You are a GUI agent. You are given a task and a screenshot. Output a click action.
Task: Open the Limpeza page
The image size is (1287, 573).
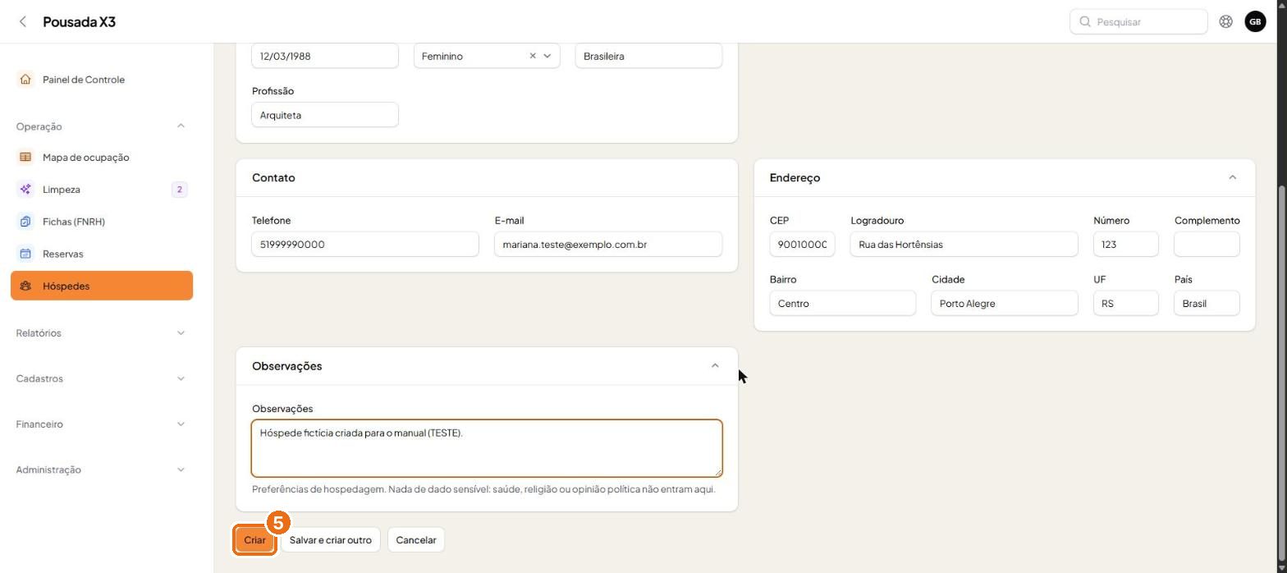click(x=102, y=190)
